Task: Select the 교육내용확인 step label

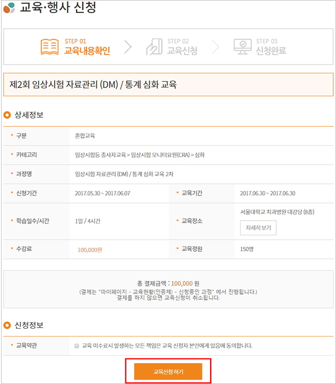Action: point(87,51)
